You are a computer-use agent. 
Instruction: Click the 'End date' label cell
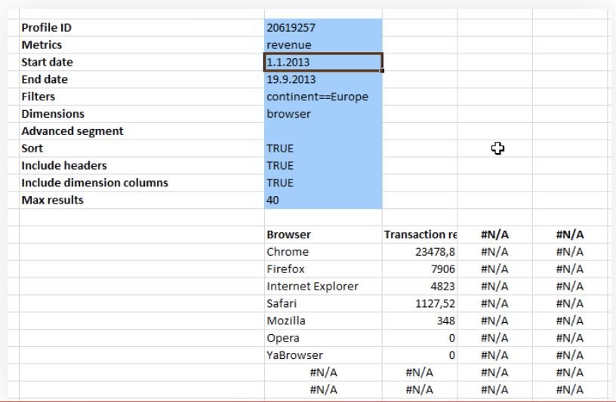[x=142, y=79]
